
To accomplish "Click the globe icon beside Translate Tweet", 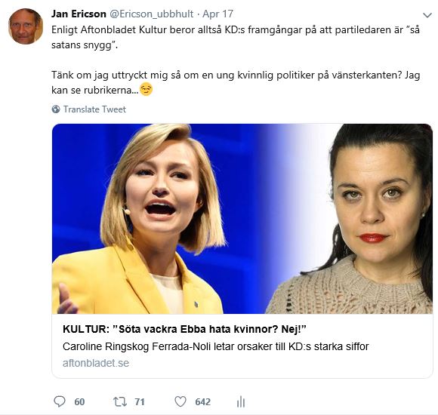I will [56, 109].
